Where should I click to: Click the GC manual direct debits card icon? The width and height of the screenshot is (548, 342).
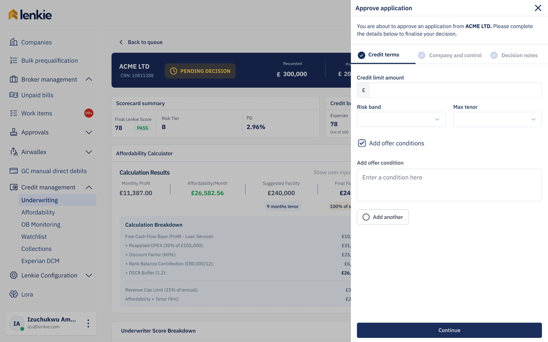point(13,171)
